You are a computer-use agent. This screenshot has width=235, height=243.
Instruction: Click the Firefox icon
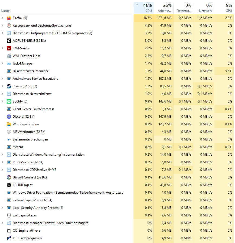pos(9,18)
